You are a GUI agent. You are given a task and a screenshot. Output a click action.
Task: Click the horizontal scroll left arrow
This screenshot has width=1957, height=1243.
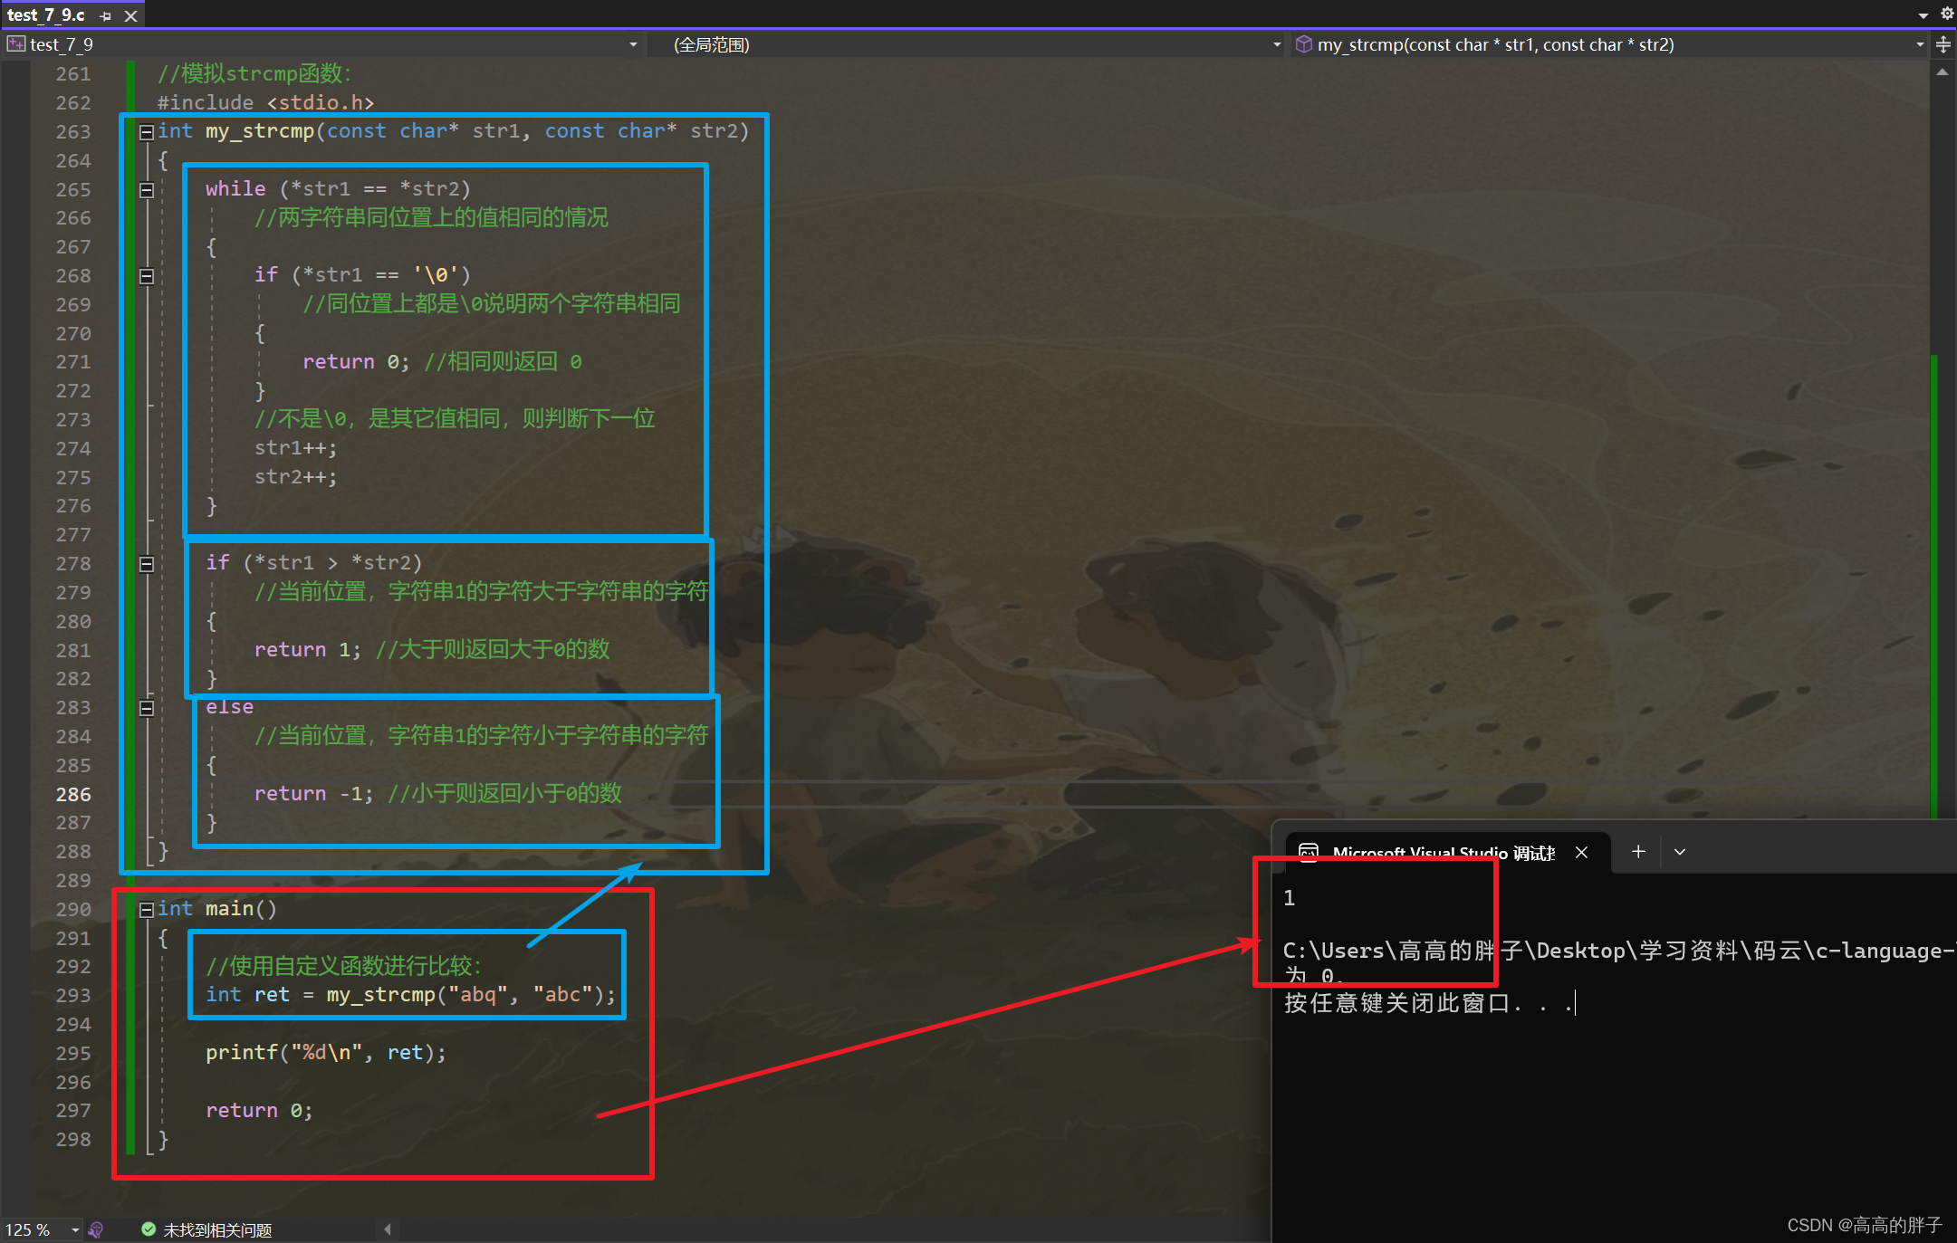(388, 1229)
